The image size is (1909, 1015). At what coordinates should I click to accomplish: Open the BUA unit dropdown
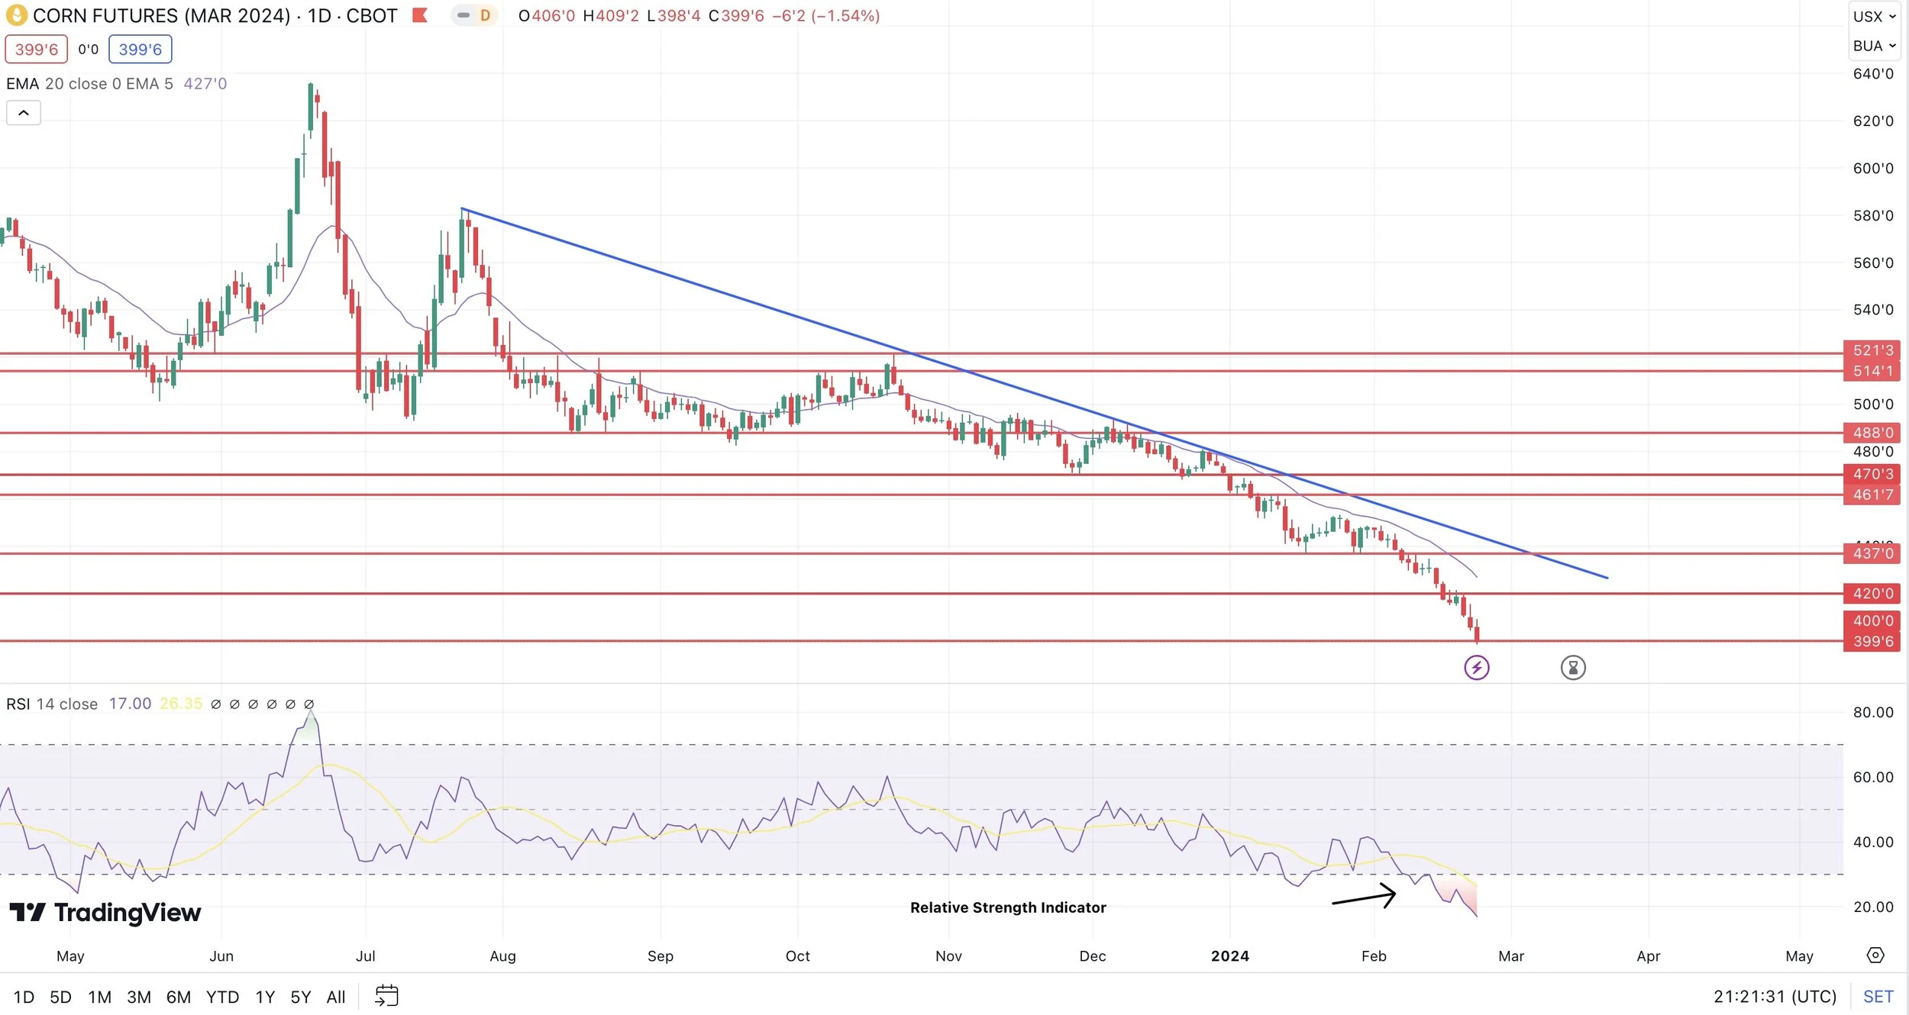(x=1874, y=46)
